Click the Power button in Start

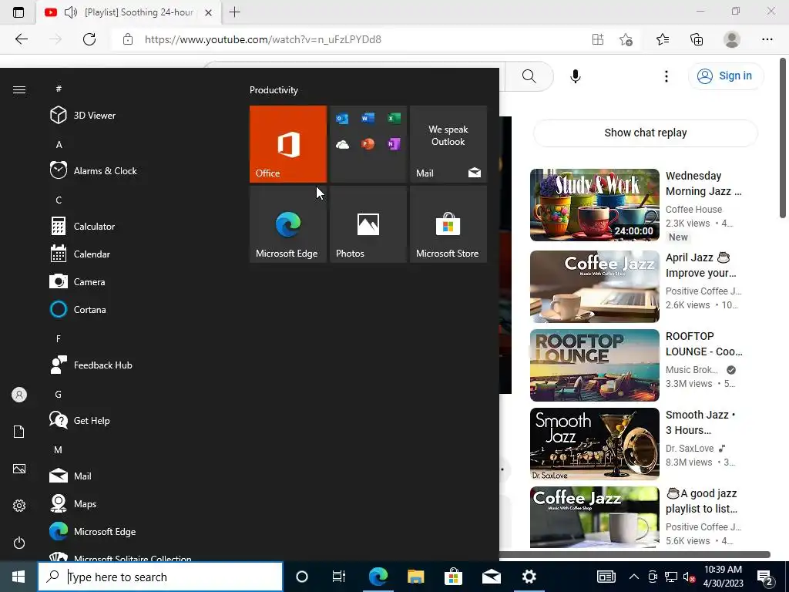pos(19,543)
